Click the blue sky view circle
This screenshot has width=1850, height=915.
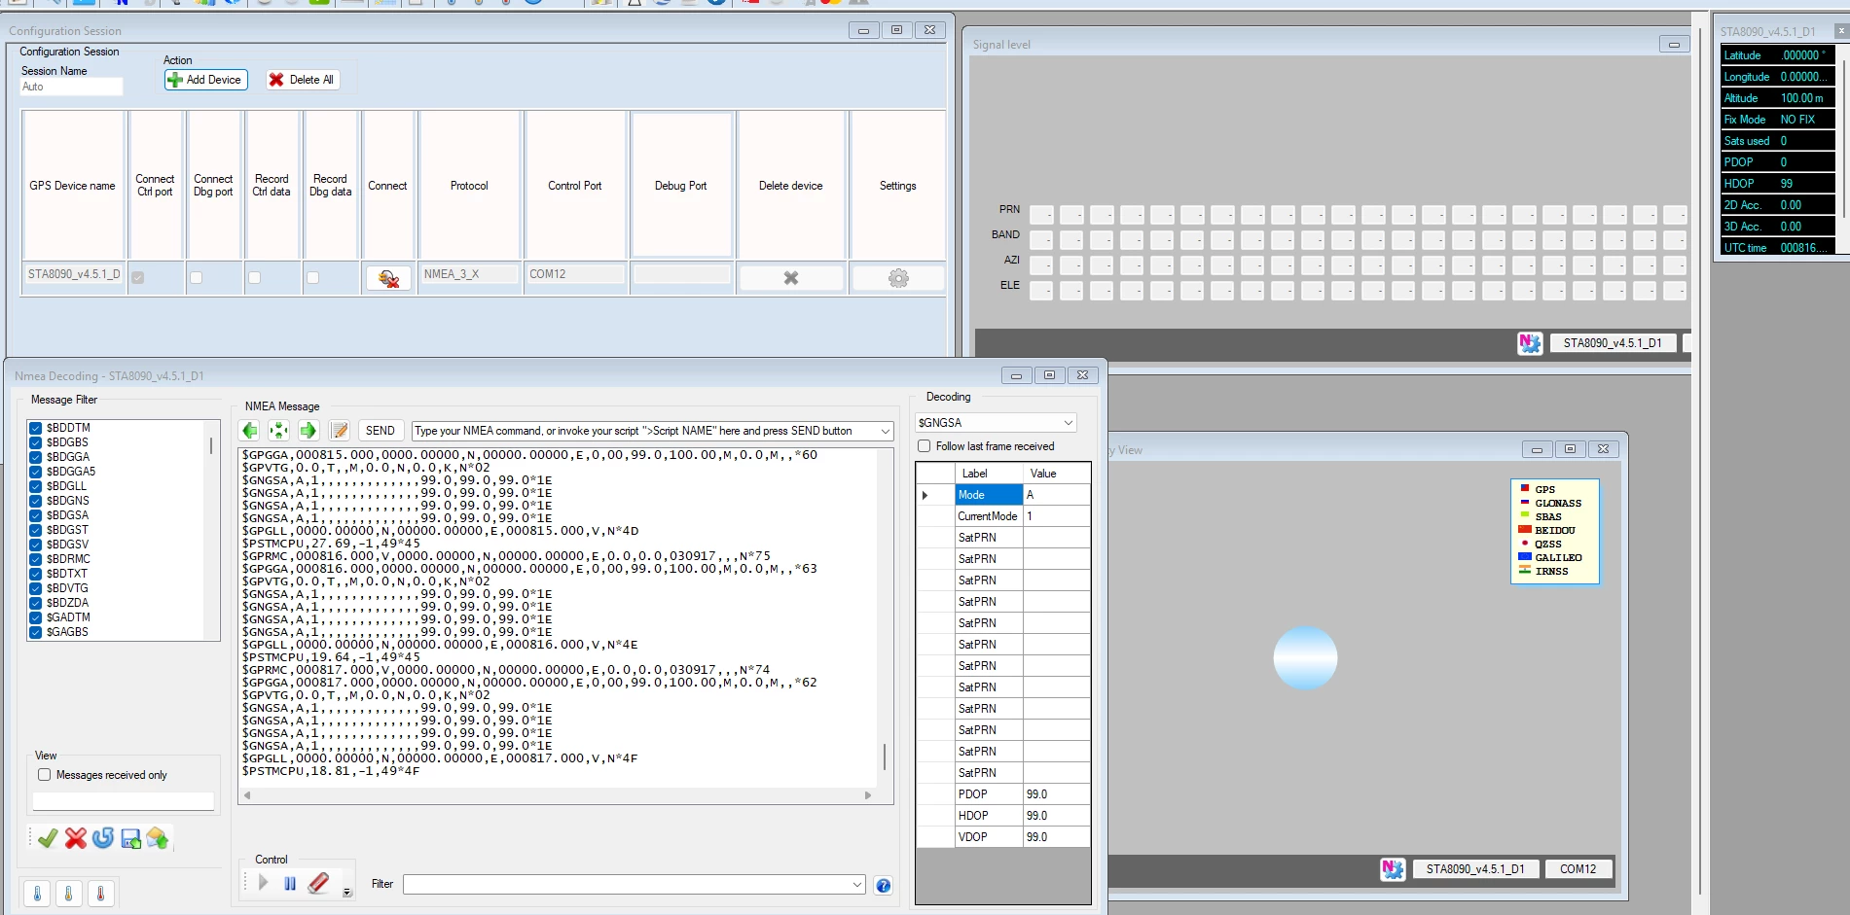tap(1305, 658)
